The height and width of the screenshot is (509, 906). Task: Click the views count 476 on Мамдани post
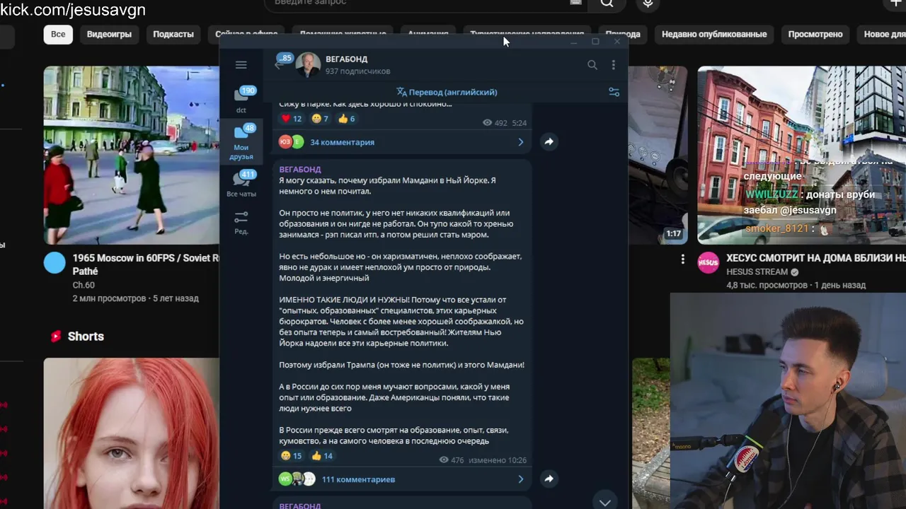pos(452,460)
